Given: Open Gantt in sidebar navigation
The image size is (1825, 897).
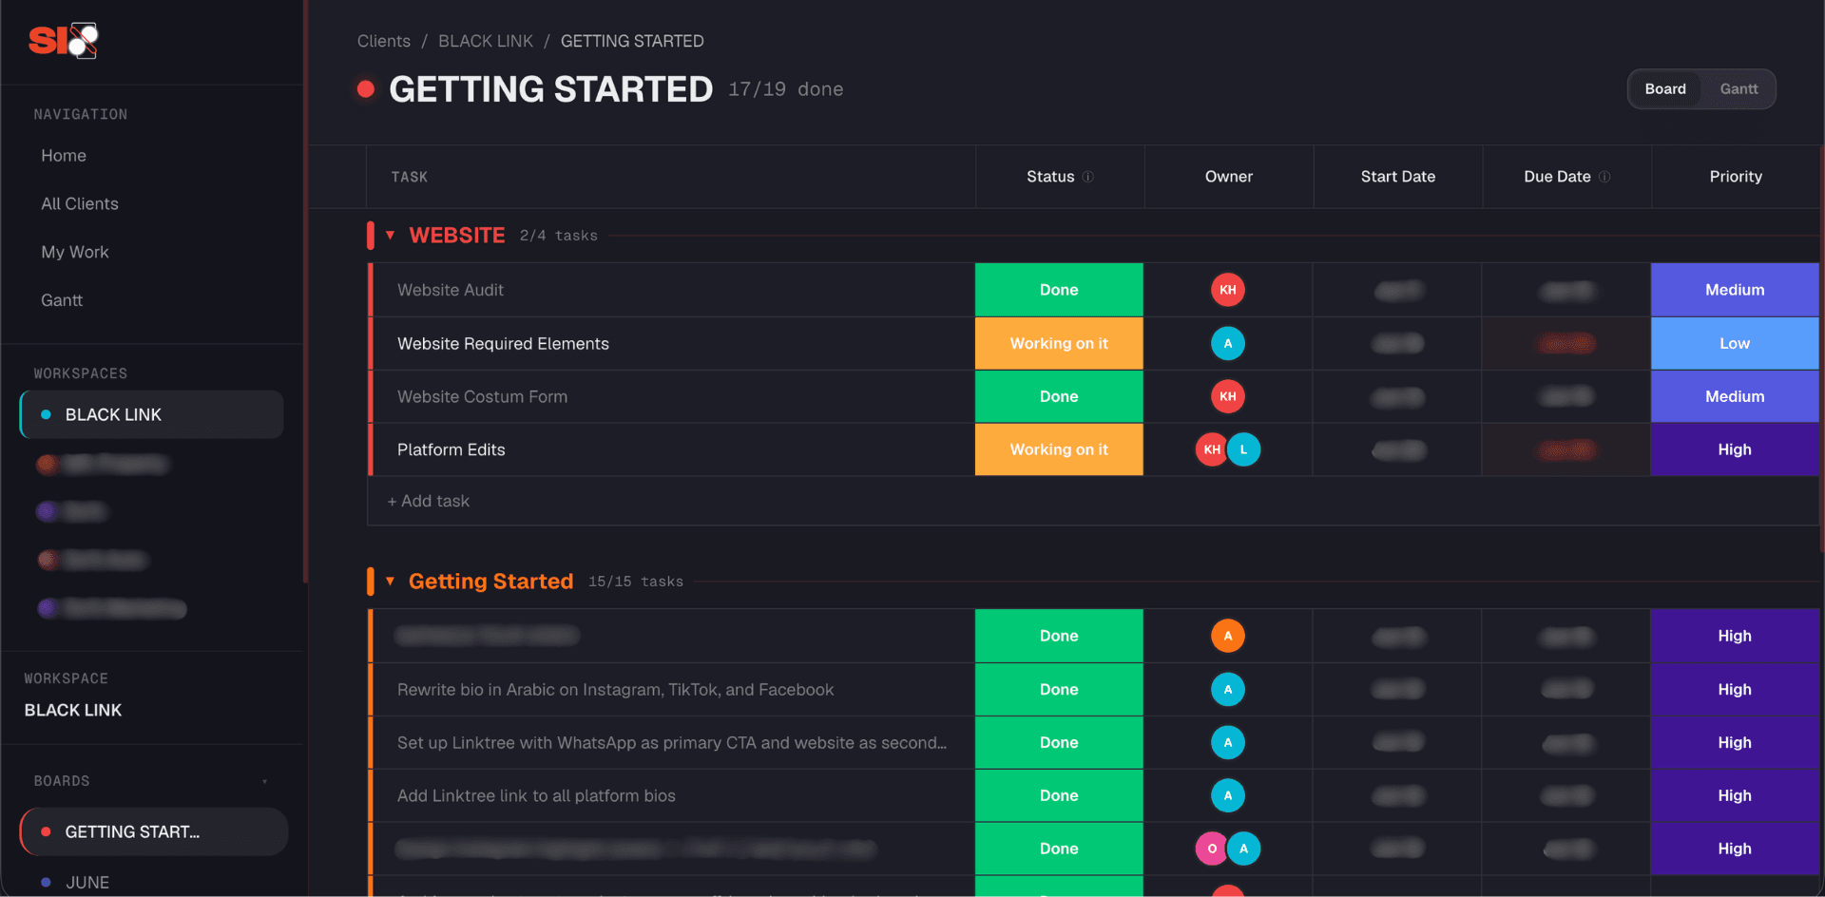Looking at the screenshot, I should pyautogui.click(x=62, y=300).
